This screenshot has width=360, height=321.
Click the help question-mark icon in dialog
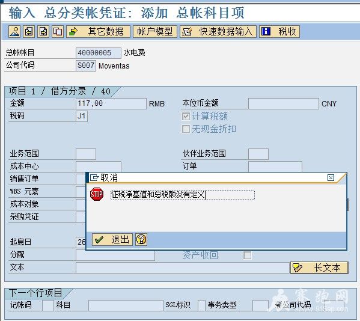pos(141,240)
